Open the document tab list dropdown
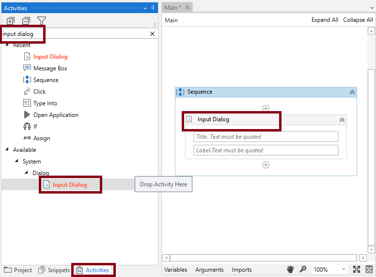Image resolution: width=376 pixels, height=277 pixels. click(x=372, y=8)
